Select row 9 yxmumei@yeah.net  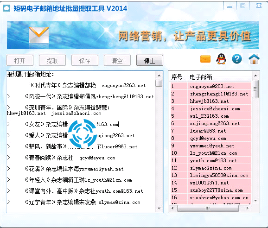pos(211,146)
